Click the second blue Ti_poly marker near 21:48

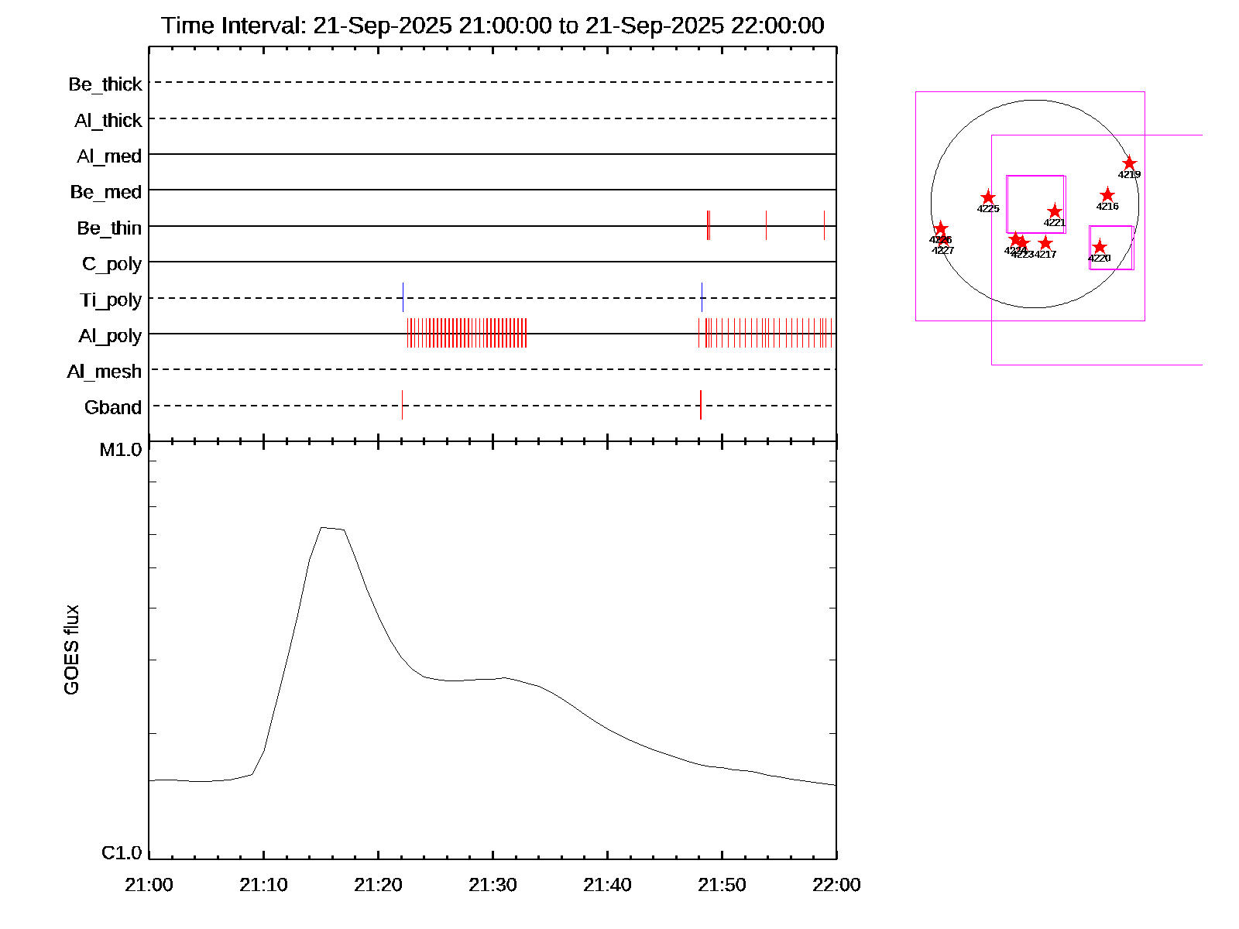coord(702,298)
